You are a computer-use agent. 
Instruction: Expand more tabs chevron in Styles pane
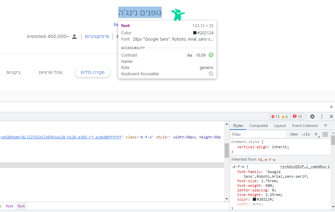click(326, 125)
